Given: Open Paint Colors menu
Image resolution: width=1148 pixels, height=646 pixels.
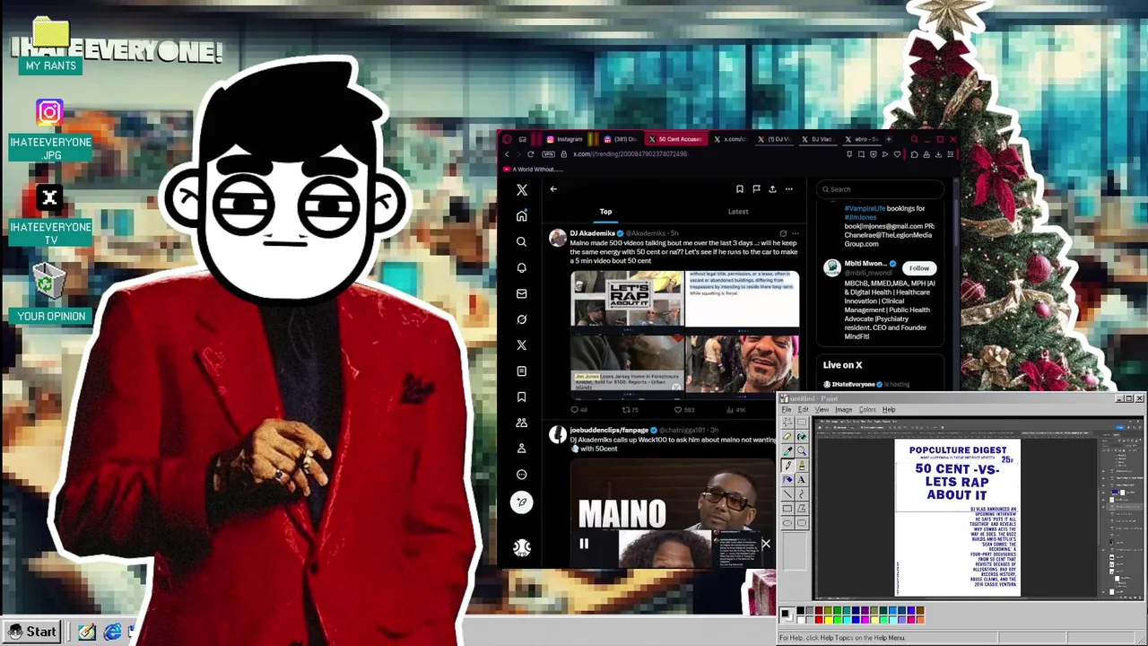Looking at the screenshot, I should (867, 409).
